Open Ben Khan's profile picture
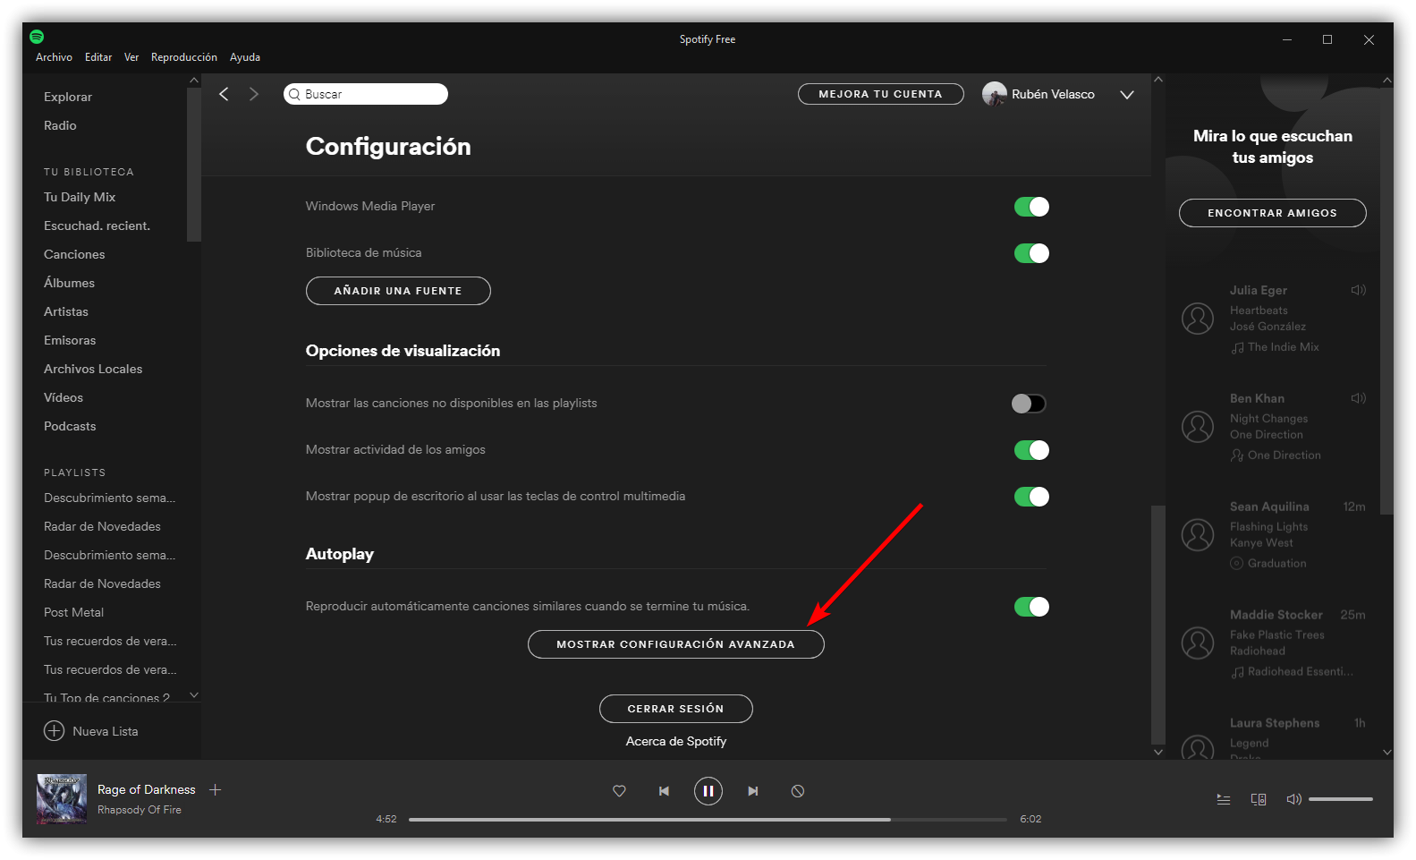The image size is (1416, 860). coord(1198,426)
